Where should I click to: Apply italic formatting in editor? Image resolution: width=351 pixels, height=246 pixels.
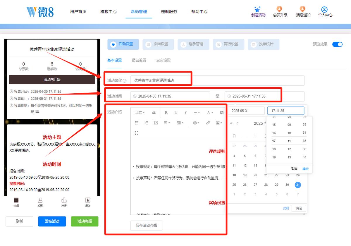point(185,113)
